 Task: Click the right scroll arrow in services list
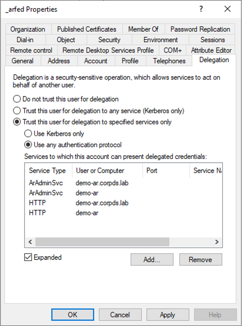(217, 242)
